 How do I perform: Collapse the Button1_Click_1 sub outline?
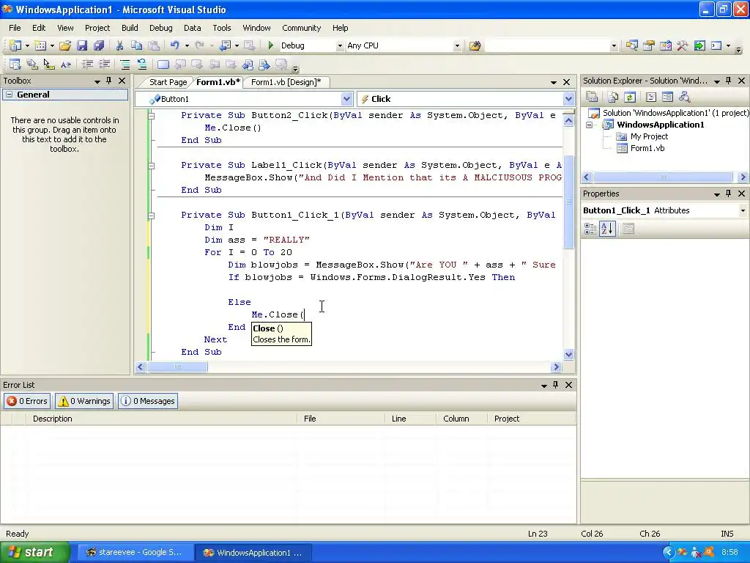tap(151, 216)
